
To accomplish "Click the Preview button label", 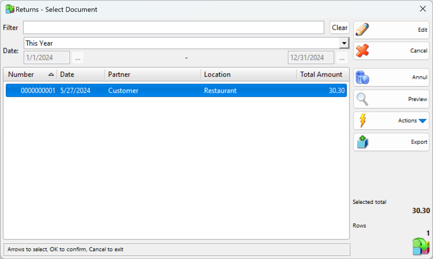I will point(418,99).
